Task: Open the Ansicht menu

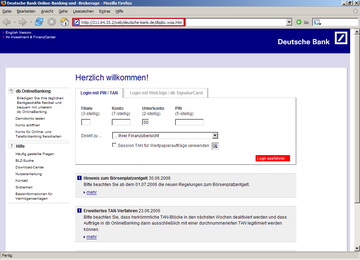Action: (47, 11)
